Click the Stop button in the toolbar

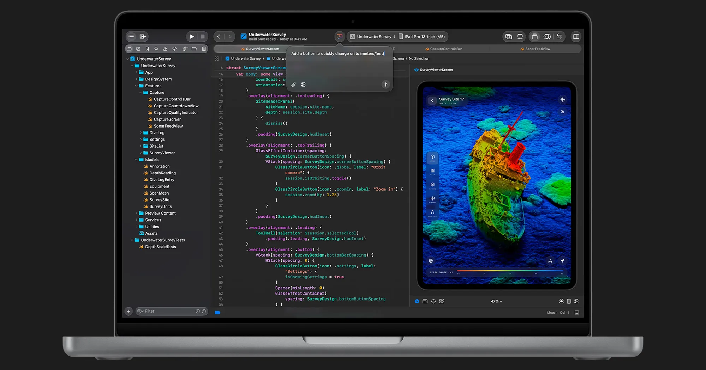[x=203, y=37]
